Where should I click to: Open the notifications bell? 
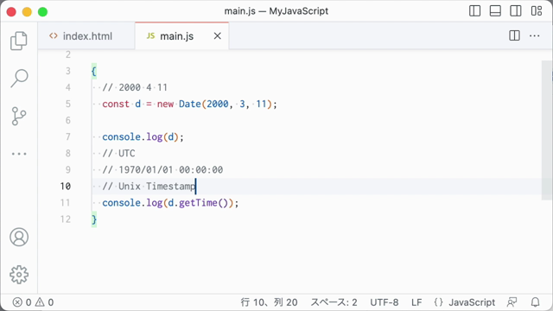pos(536,302)
